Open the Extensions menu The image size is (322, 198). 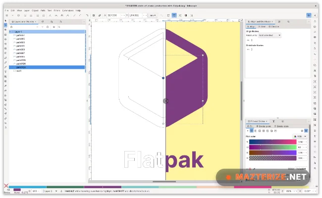pos(68,10)
